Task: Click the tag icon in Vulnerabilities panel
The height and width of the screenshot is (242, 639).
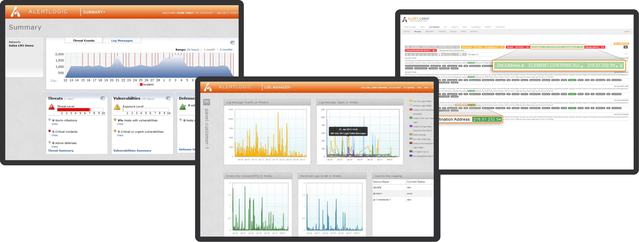Action: [x=168, y=98]
